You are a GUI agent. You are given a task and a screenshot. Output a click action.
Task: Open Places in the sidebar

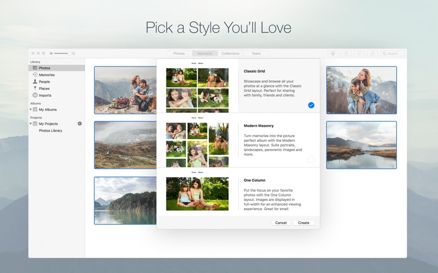(44, 88)
